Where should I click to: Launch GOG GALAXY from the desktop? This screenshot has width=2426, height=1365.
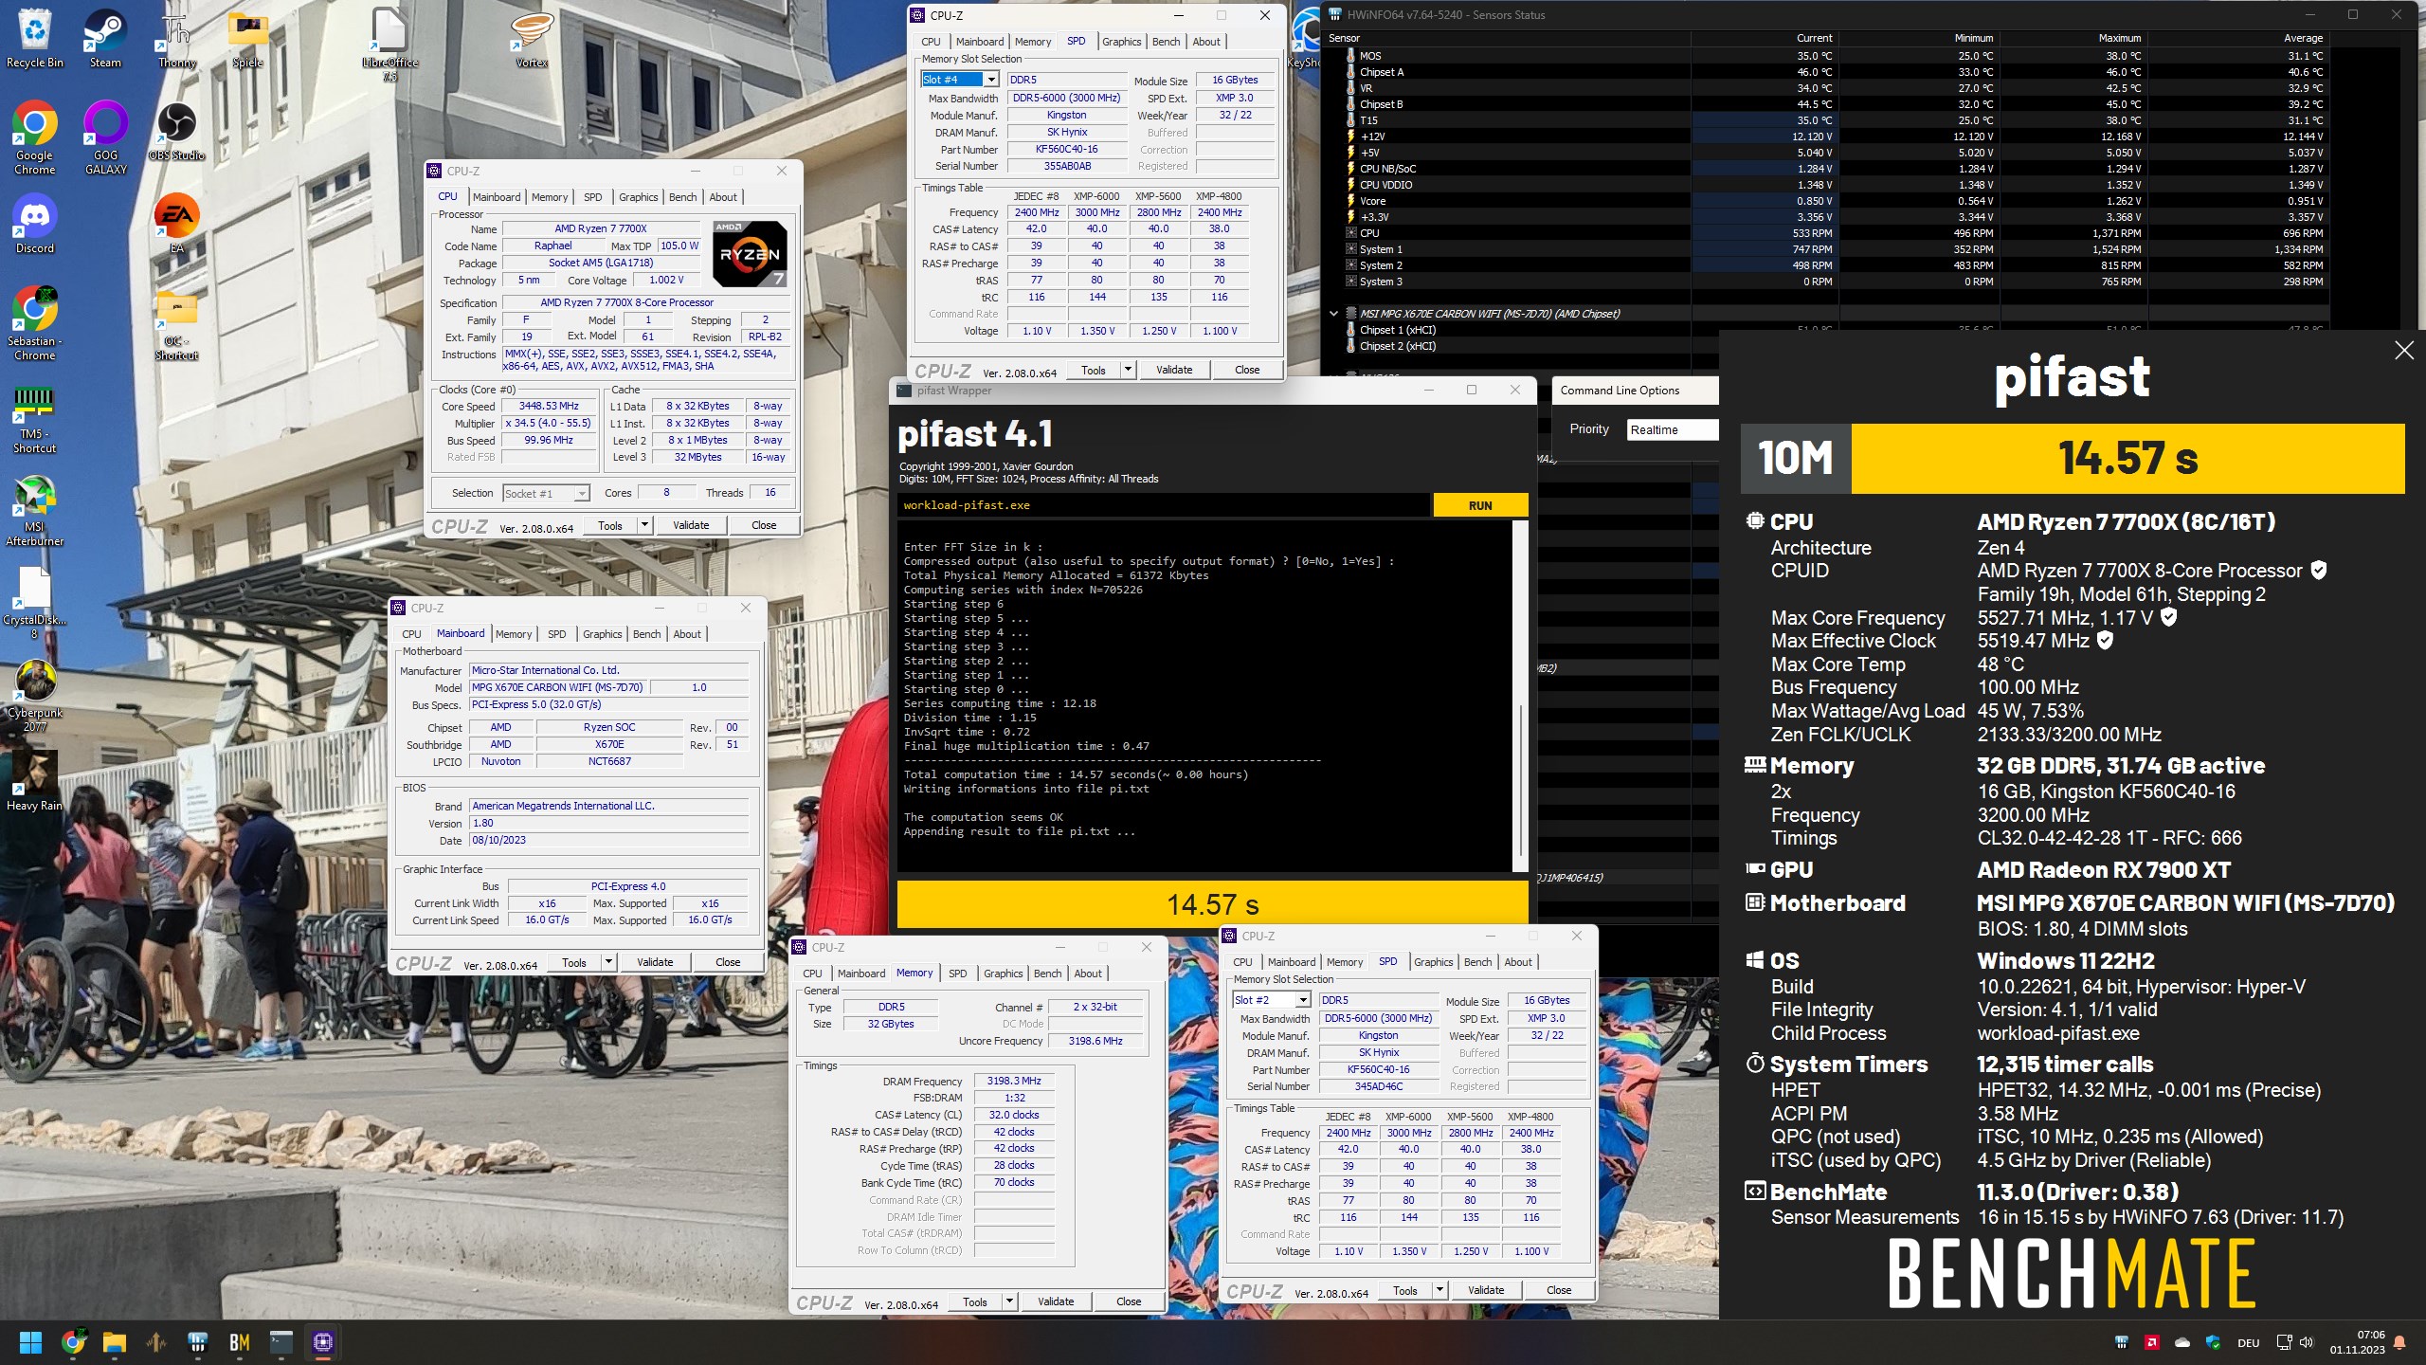(x=105, y=137)
